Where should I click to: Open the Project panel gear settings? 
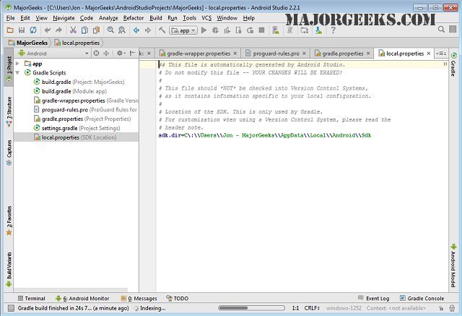click(x=121, y=53)
